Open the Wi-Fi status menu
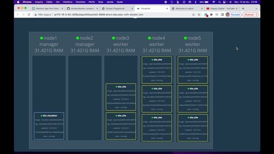 point(214,2)
